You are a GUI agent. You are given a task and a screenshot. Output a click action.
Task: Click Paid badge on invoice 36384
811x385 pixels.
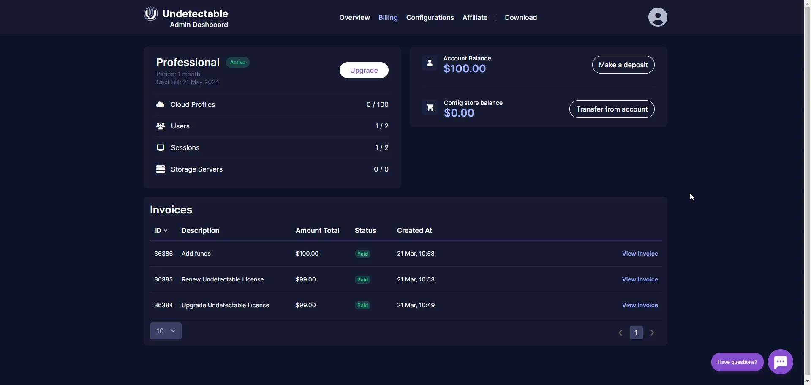(363, 306)
